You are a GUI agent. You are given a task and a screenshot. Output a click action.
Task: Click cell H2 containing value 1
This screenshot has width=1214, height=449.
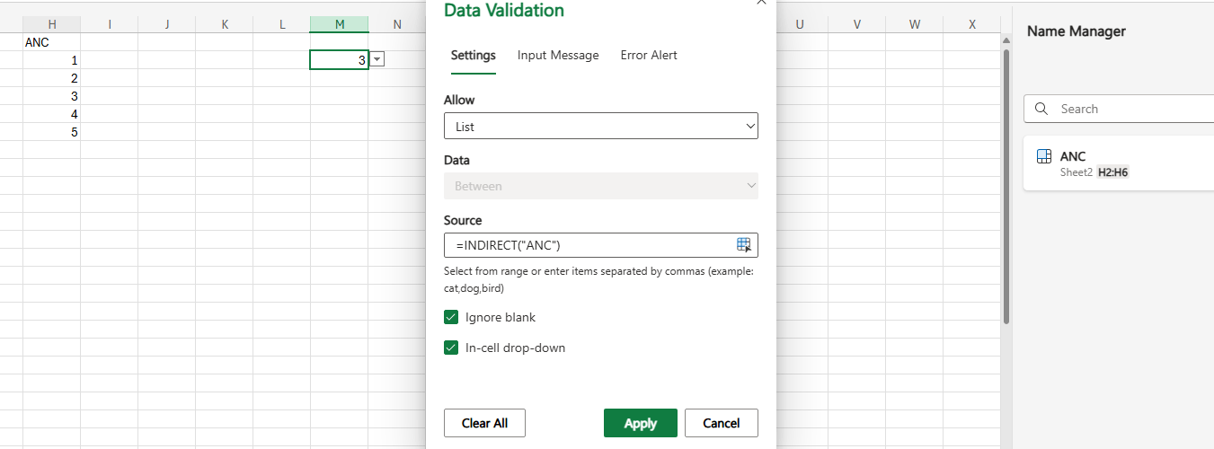click(52, 60)
